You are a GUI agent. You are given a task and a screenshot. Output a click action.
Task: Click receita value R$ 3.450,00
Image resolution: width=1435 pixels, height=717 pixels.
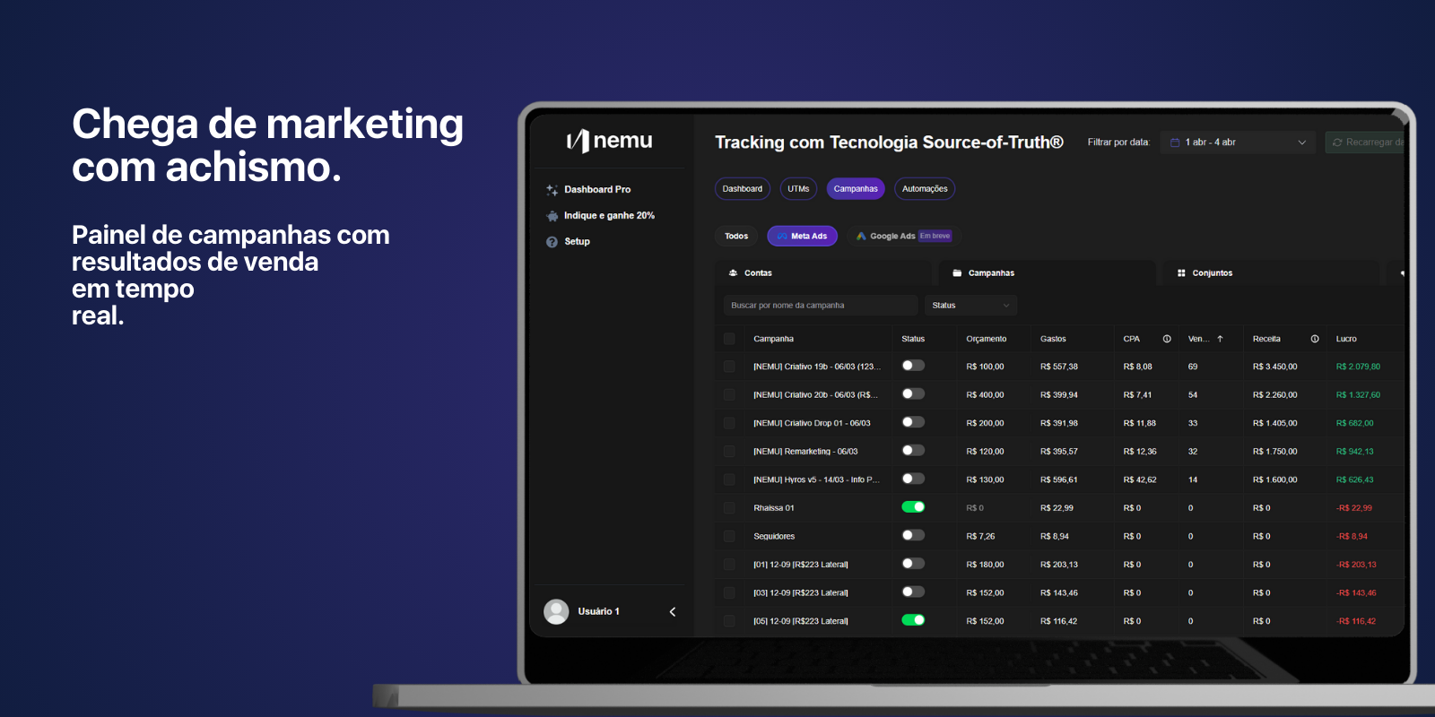1274,367
